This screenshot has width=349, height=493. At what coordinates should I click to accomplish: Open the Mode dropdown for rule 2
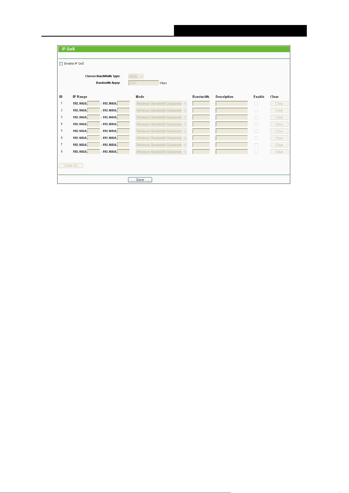point(161,111)
